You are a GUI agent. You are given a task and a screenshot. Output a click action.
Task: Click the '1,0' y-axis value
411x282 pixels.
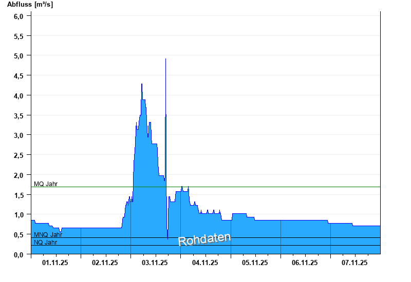18,215
